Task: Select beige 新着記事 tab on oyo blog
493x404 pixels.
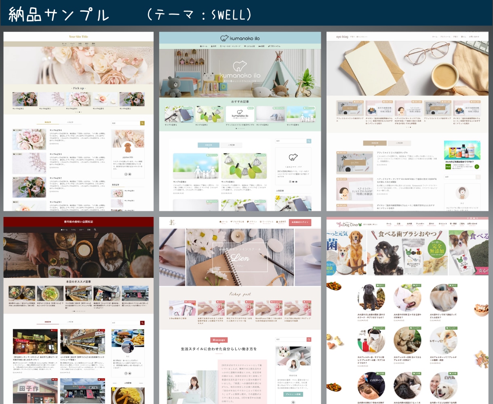Action: 375,143
